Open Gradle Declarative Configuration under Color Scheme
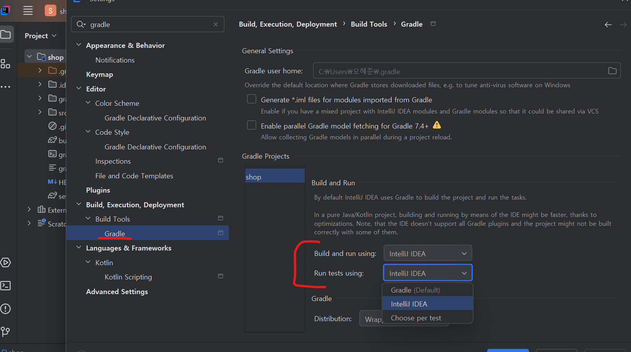This screenshot has width=631, height=352. 155,118
